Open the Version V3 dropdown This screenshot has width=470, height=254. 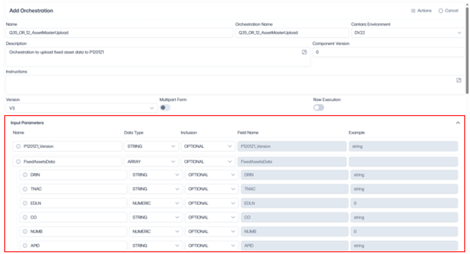tap(82, 108)
